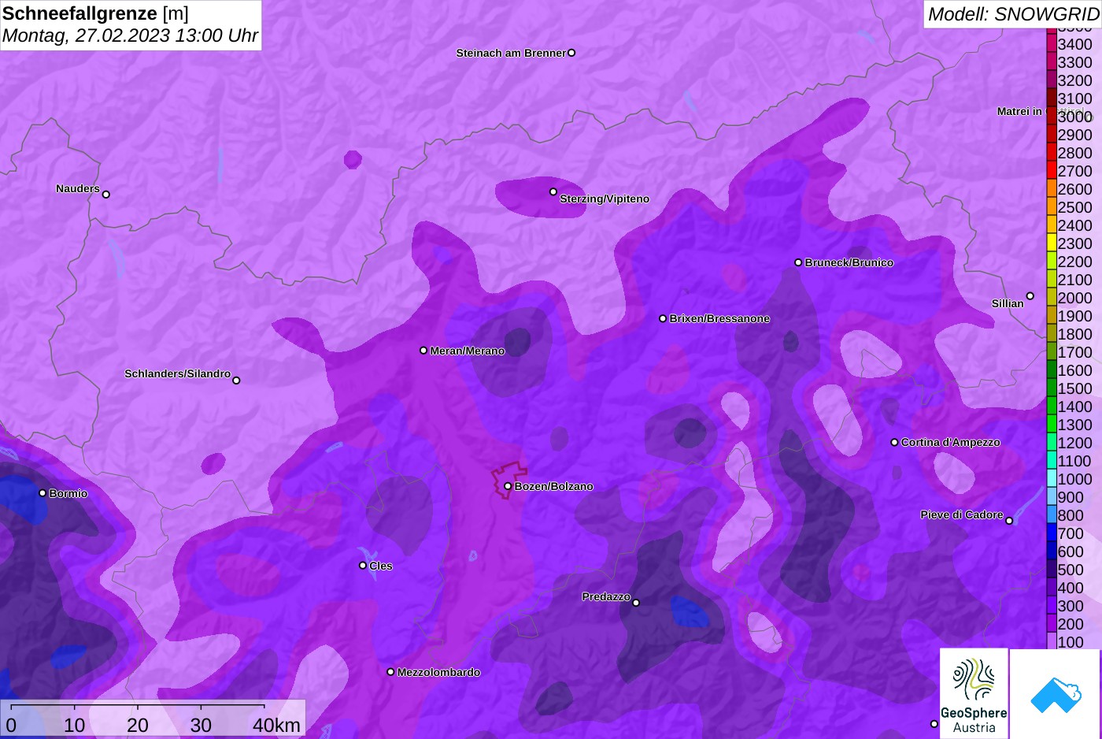1102x739 pixels.
Task: Click the 2900 legend value
Action: click(1075, 135)
